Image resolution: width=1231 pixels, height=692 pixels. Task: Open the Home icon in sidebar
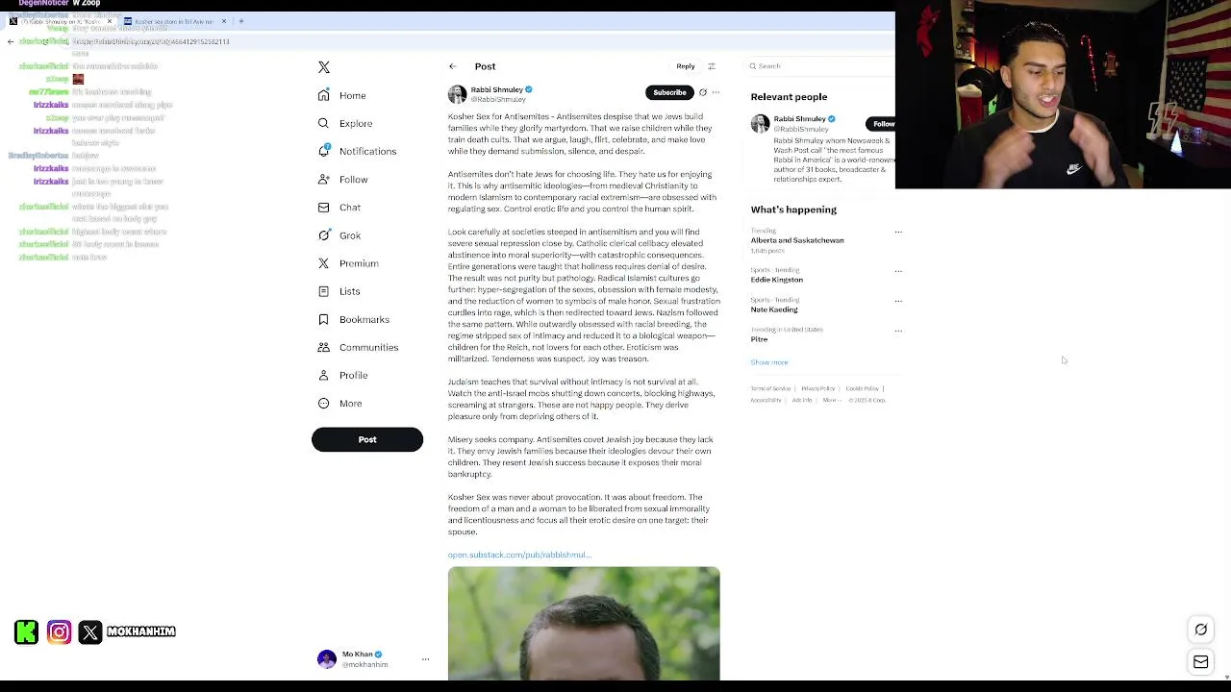(324, 95)
